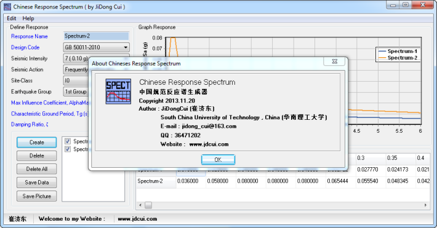Click the Spectrum-1 legend line marker
This screenshot has height=228, width=437.
[382, 51]
